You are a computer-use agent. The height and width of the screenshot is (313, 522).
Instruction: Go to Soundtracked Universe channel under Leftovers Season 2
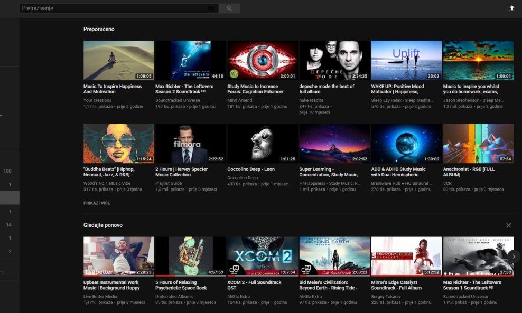(x=178, y=100)
